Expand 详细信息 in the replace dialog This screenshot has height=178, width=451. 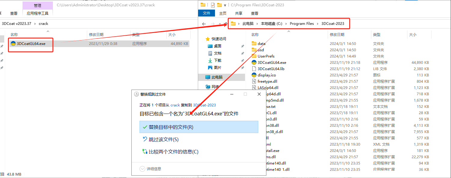click(151, 169)
